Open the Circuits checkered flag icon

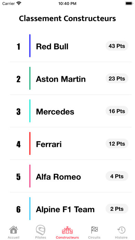(94, 230)
